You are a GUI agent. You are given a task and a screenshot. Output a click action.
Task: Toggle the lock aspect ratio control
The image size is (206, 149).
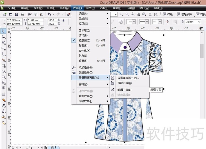[63, 20]
